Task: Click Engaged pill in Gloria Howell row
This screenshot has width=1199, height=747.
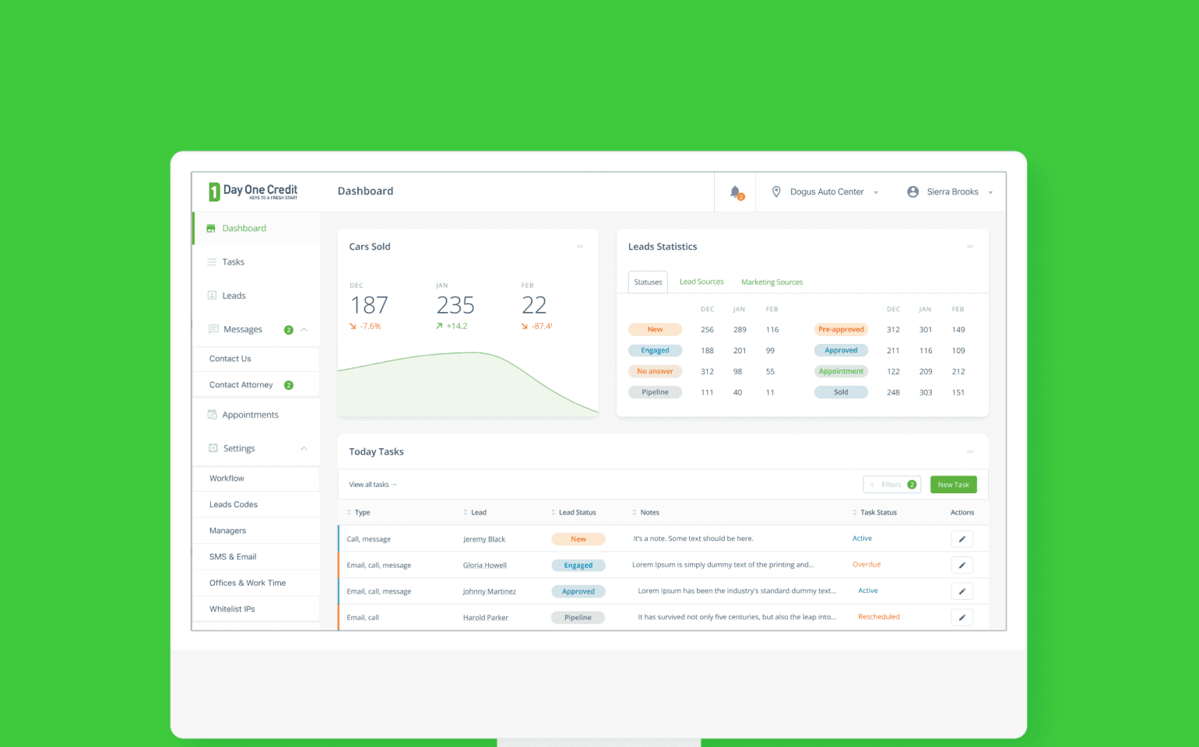Action: click(578, 566)
